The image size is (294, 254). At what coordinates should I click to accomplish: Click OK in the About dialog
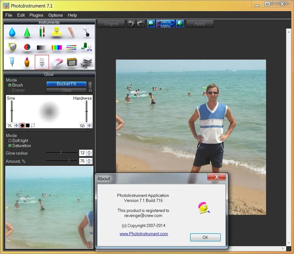click(x=205, y=237)
